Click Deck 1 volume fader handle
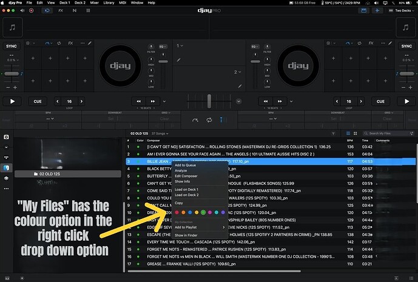This screenshot has height=282, width=418. click(x=163, y=61)
